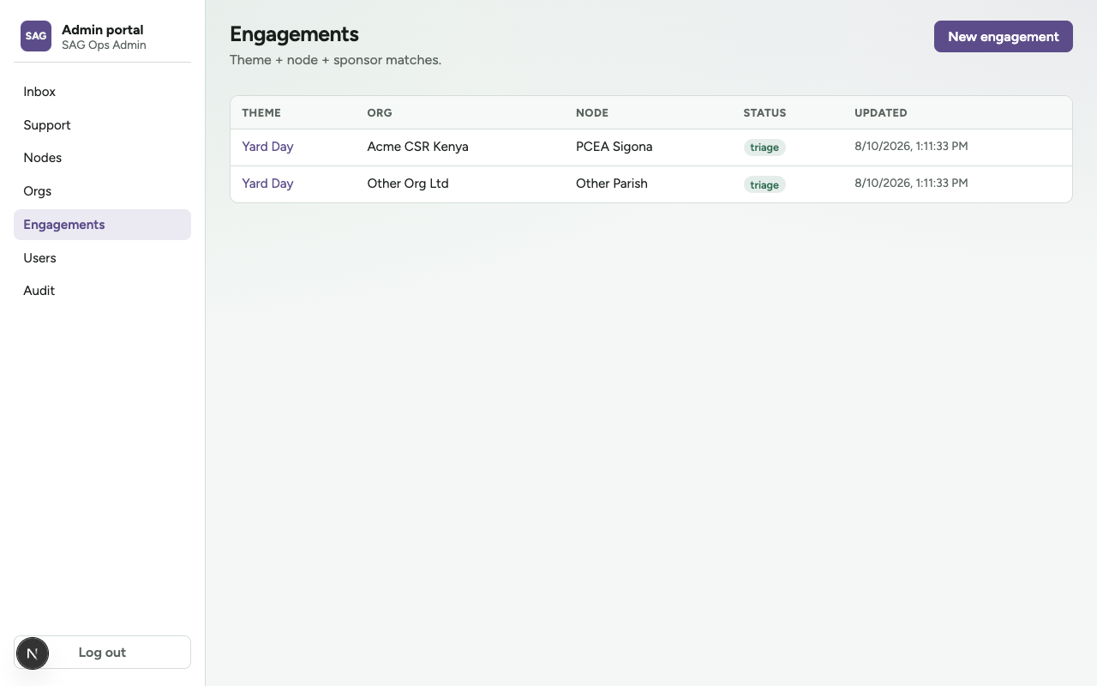Click the subtitle about sponsor matches
Viewport: 1097px width, 686px height.
335,60
